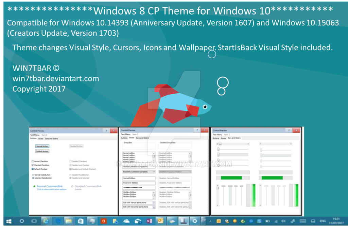Click the Normal Commandlink to show notification balloon

click(49, 186)
